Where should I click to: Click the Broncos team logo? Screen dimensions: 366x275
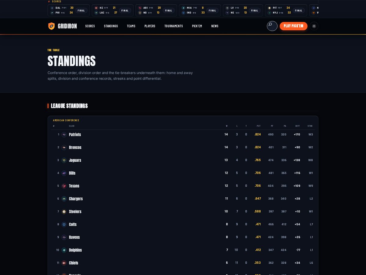(64, 147)
